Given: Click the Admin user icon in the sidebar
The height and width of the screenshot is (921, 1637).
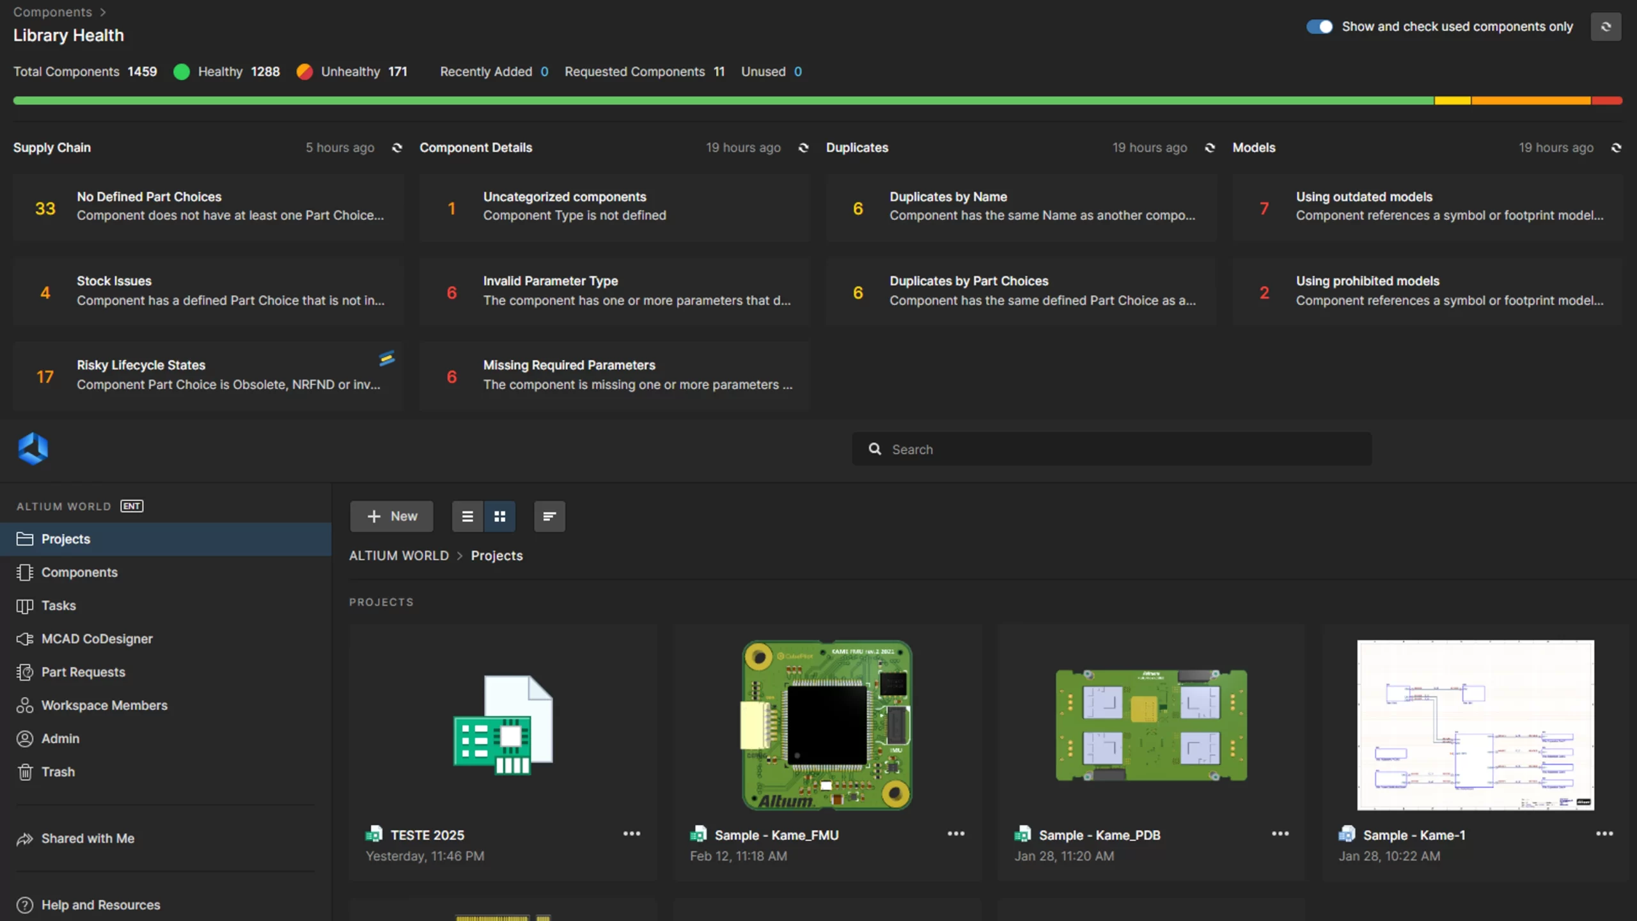Looking at the screenshot, I should point(25,739).
